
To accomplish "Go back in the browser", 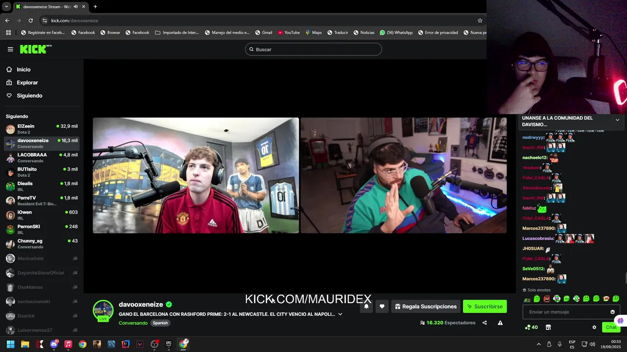I will click(x=7, y=21).
